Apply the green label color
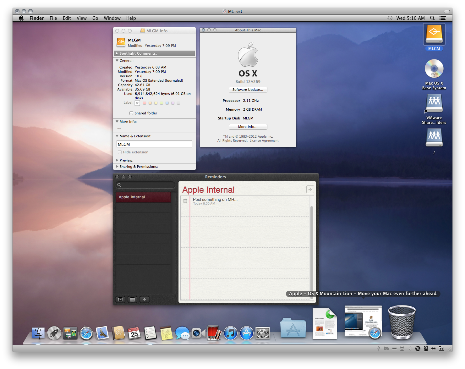Image resolution: width=465 pixels, height=369 pixels. point(161,103)
